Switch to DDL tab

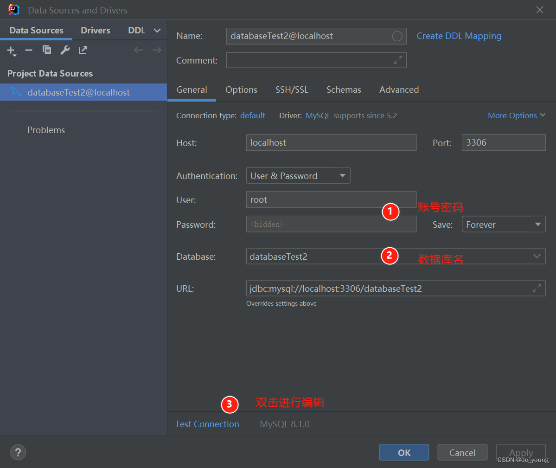pyautogui.click(x=136, y=31)
